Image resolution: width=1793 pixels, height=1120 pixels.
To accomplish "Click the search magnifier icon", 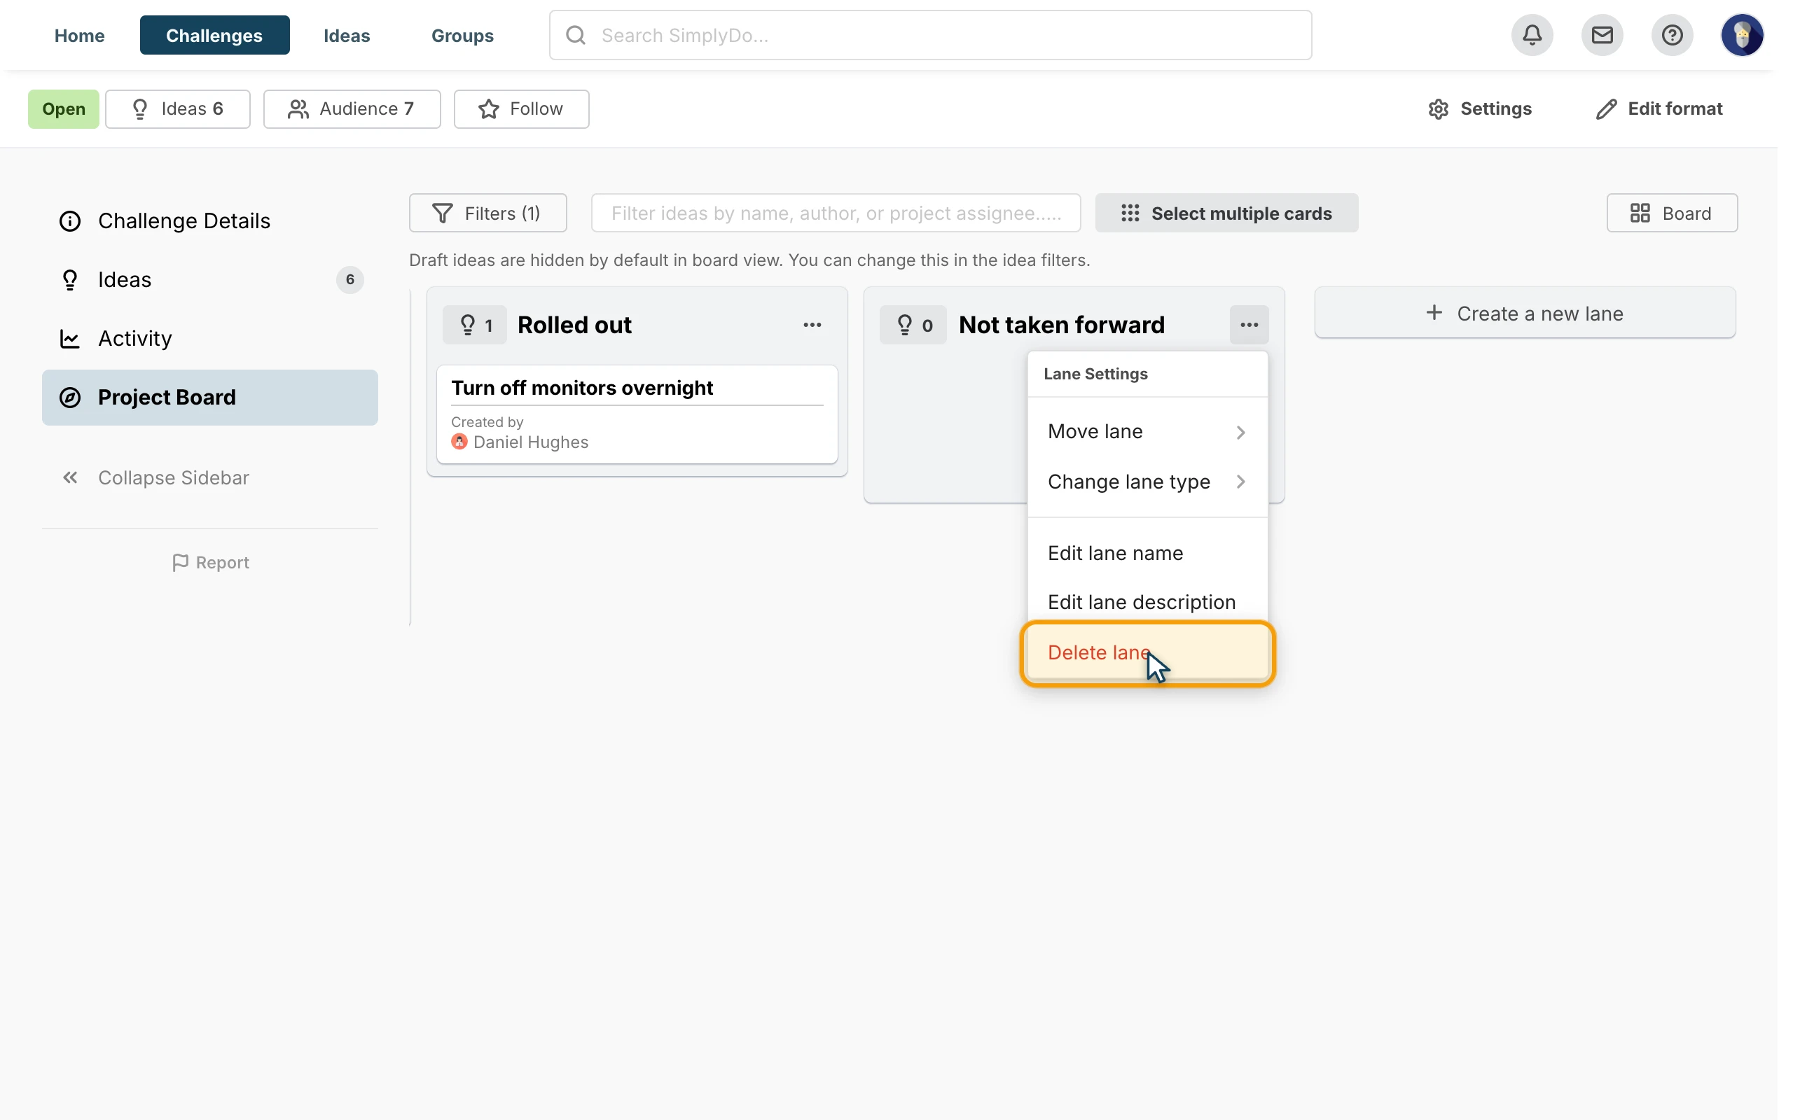I will [x=576, y=35].
